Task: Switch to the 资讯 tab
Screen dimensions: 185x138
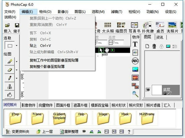Action: click(160, 37)
